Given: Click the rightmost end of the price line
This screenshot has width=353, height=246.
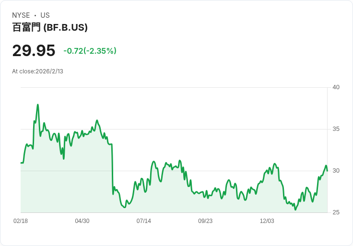Looking at the screenshot, I should [x=327, y=170].
